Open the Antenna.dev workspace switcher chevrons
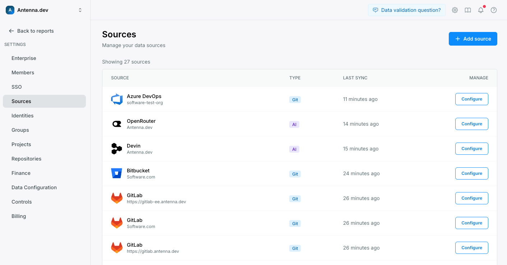 click(x=80, y=10)
